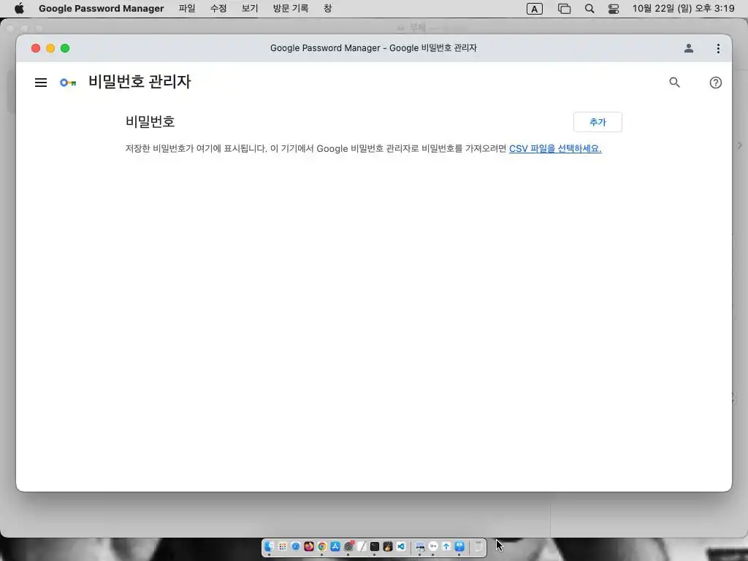Open Visual Studio Code from the Dock
The height and width of the screenshot is (561, 748).
[x=401, y=546]
